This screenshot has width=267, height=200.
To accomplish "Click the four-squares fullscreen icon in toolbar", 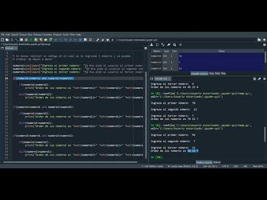I will pyautogui.click(x=90, y=40).
